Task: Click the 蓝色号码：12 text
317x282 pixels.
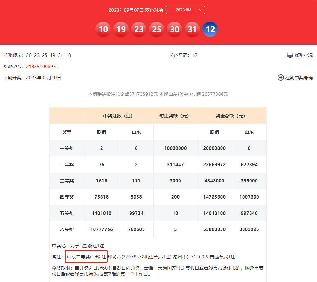Action: (183, 55)
